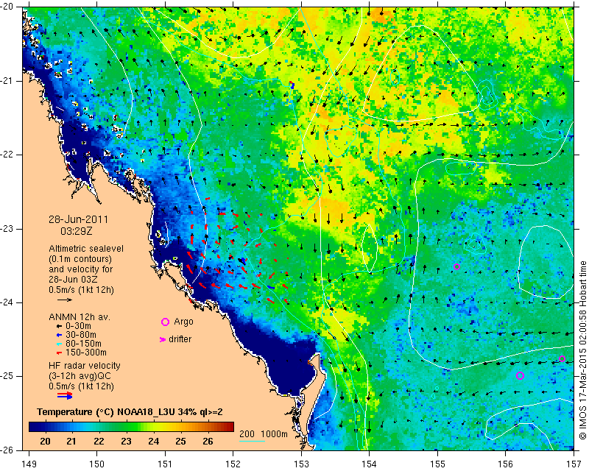Click longitude axis label 152
Viewport: 589px width, 471px height.
[x=233, y=464]
